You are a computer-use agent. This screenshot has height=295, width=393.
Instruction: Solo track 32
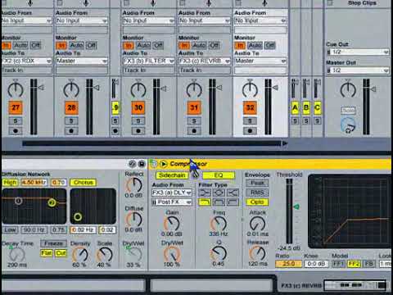[x=250, y=120]
